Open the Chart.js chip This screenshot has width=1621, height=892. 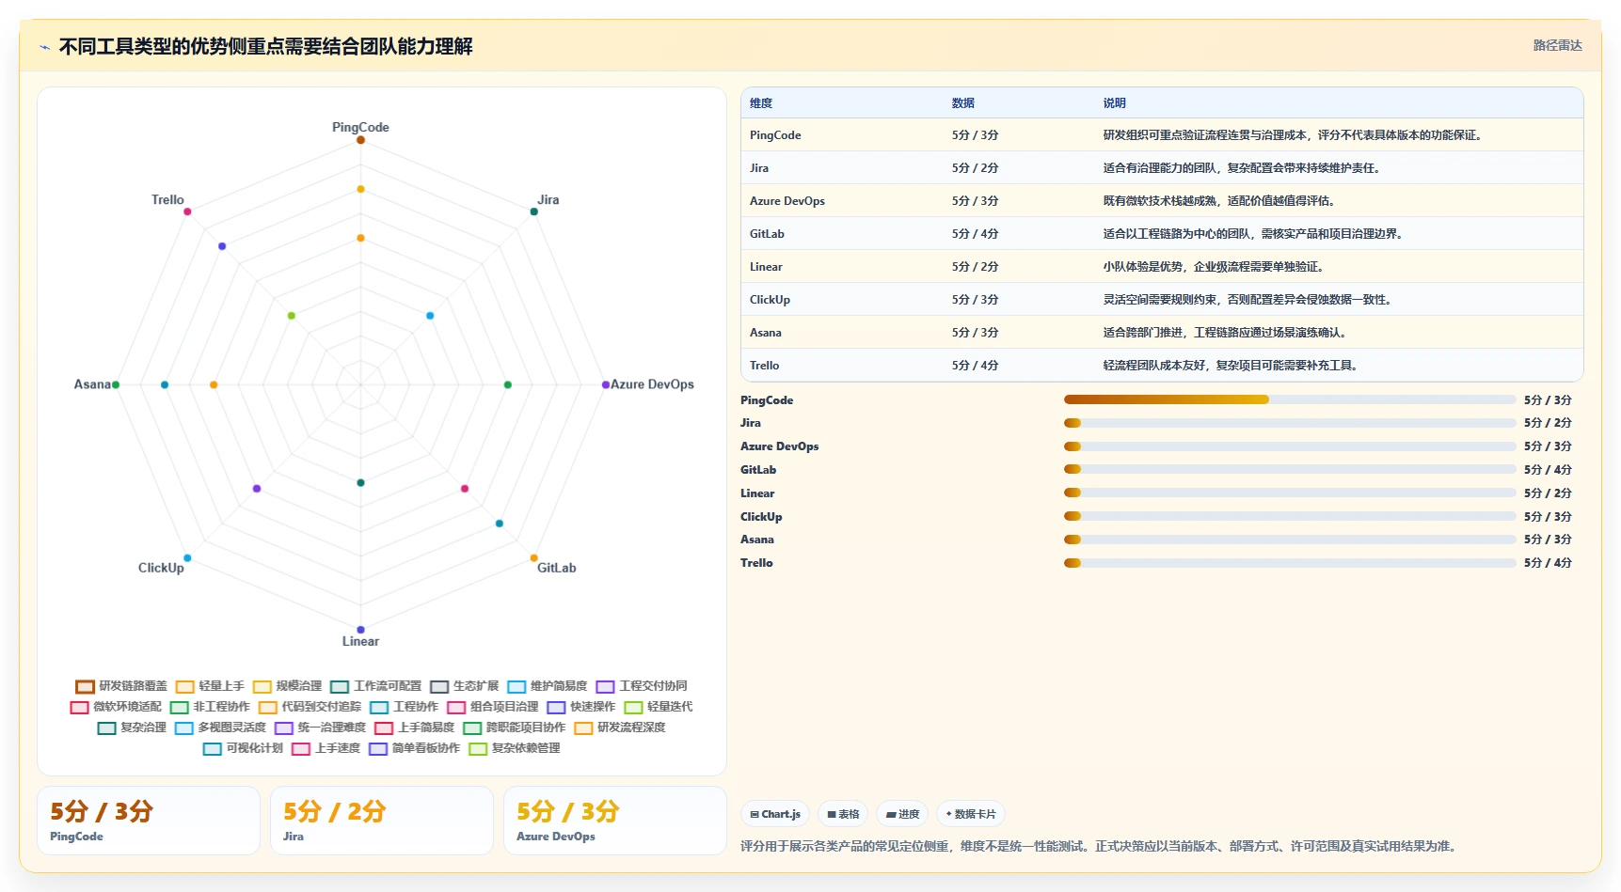(775, 814)
